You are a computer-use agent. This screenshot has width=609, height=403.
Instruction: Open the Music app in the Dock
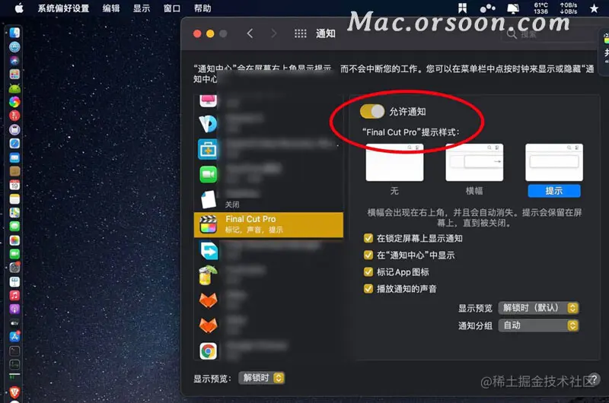14,296
